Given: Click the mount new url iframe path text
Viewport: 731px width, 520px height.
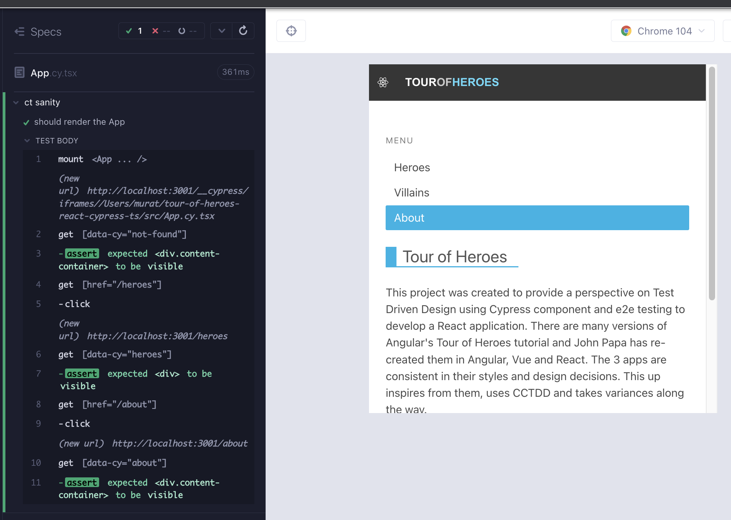Looking at the screenshot, I should coord(153,197).
